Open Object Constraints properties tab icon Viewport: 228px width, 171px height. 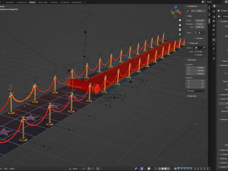(x=214, y=49)
